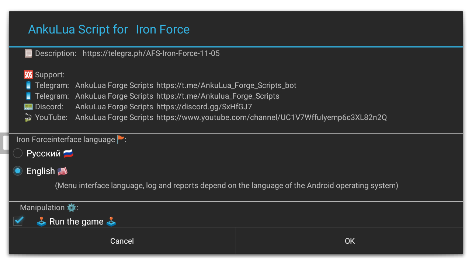Click the joystick icon before Run the game
The image size is (472, 265).
(41, 222)
